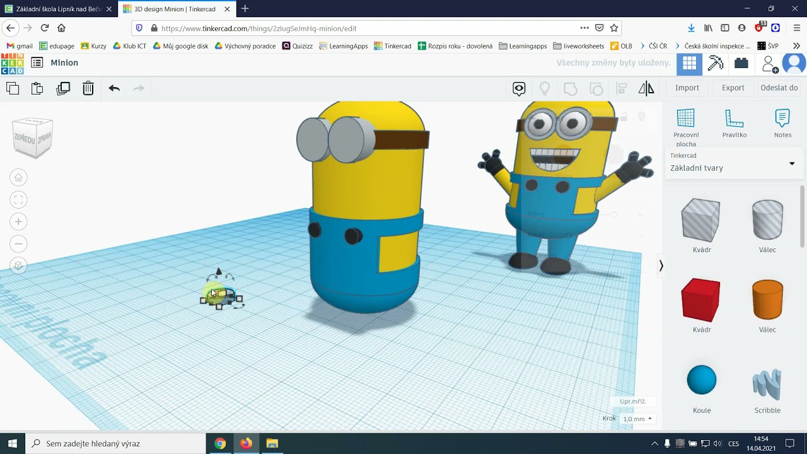
Task: Zoom in with the plus button
Action: (18, 222)
